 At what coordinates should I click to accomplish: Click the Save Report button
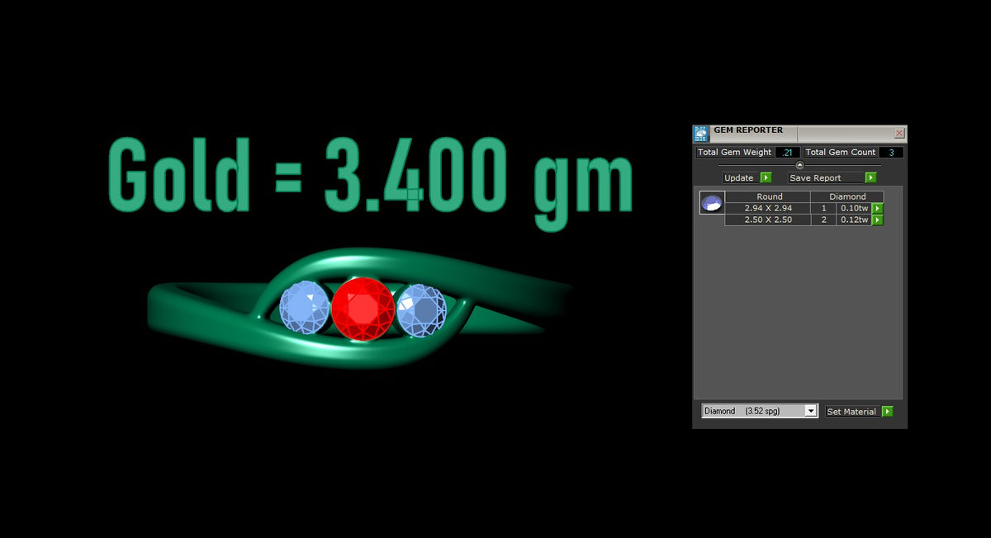[827, 177]
